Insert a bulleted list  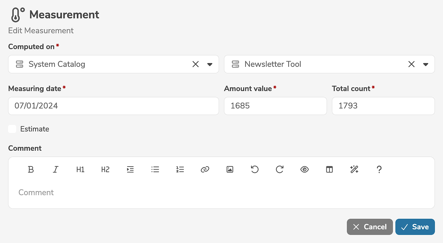[155, 169]
